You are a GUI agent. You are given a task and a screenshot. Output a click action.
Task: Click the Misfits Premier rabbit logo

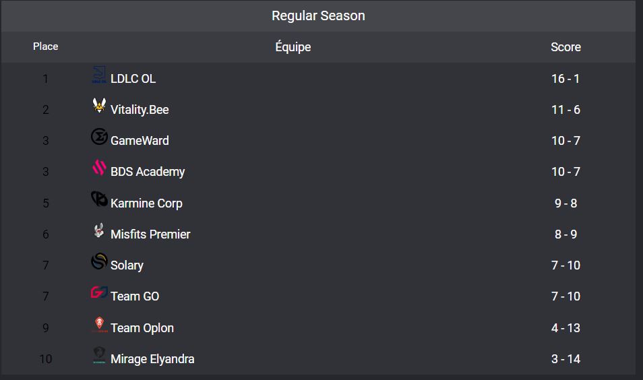[99, 231]
